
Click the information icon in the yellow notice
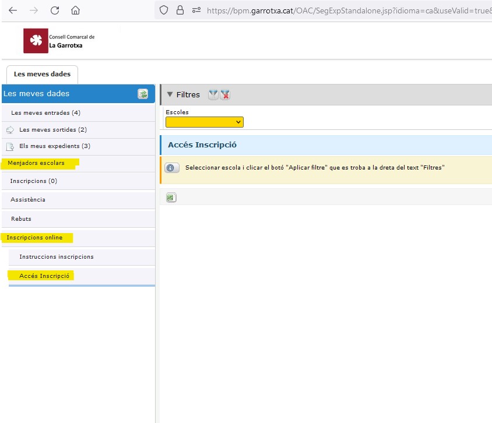coord(171,168)
